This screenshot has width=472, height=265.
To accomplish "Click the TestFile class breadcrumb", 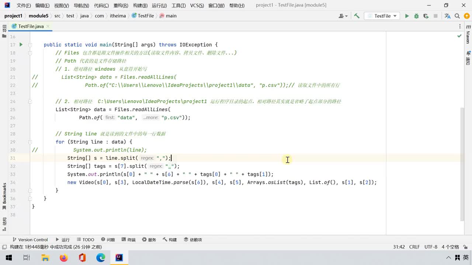I will click(143, 16).
